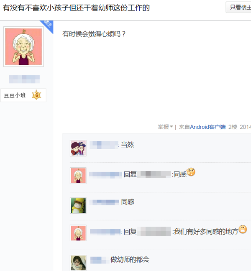Click grandma avatar on the 回复 同感 comment
Screen dimensions: 251x271
(78, 176)
